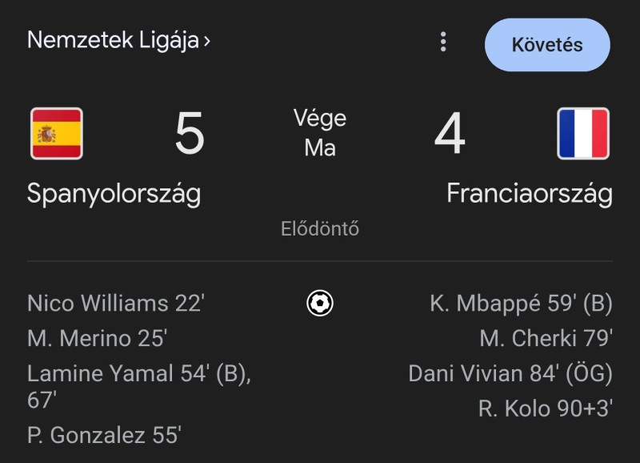Viewport: 640px width, 463px height.
Task: Select scorer P. Gonzalez 55'
Action: click(104, 435)
